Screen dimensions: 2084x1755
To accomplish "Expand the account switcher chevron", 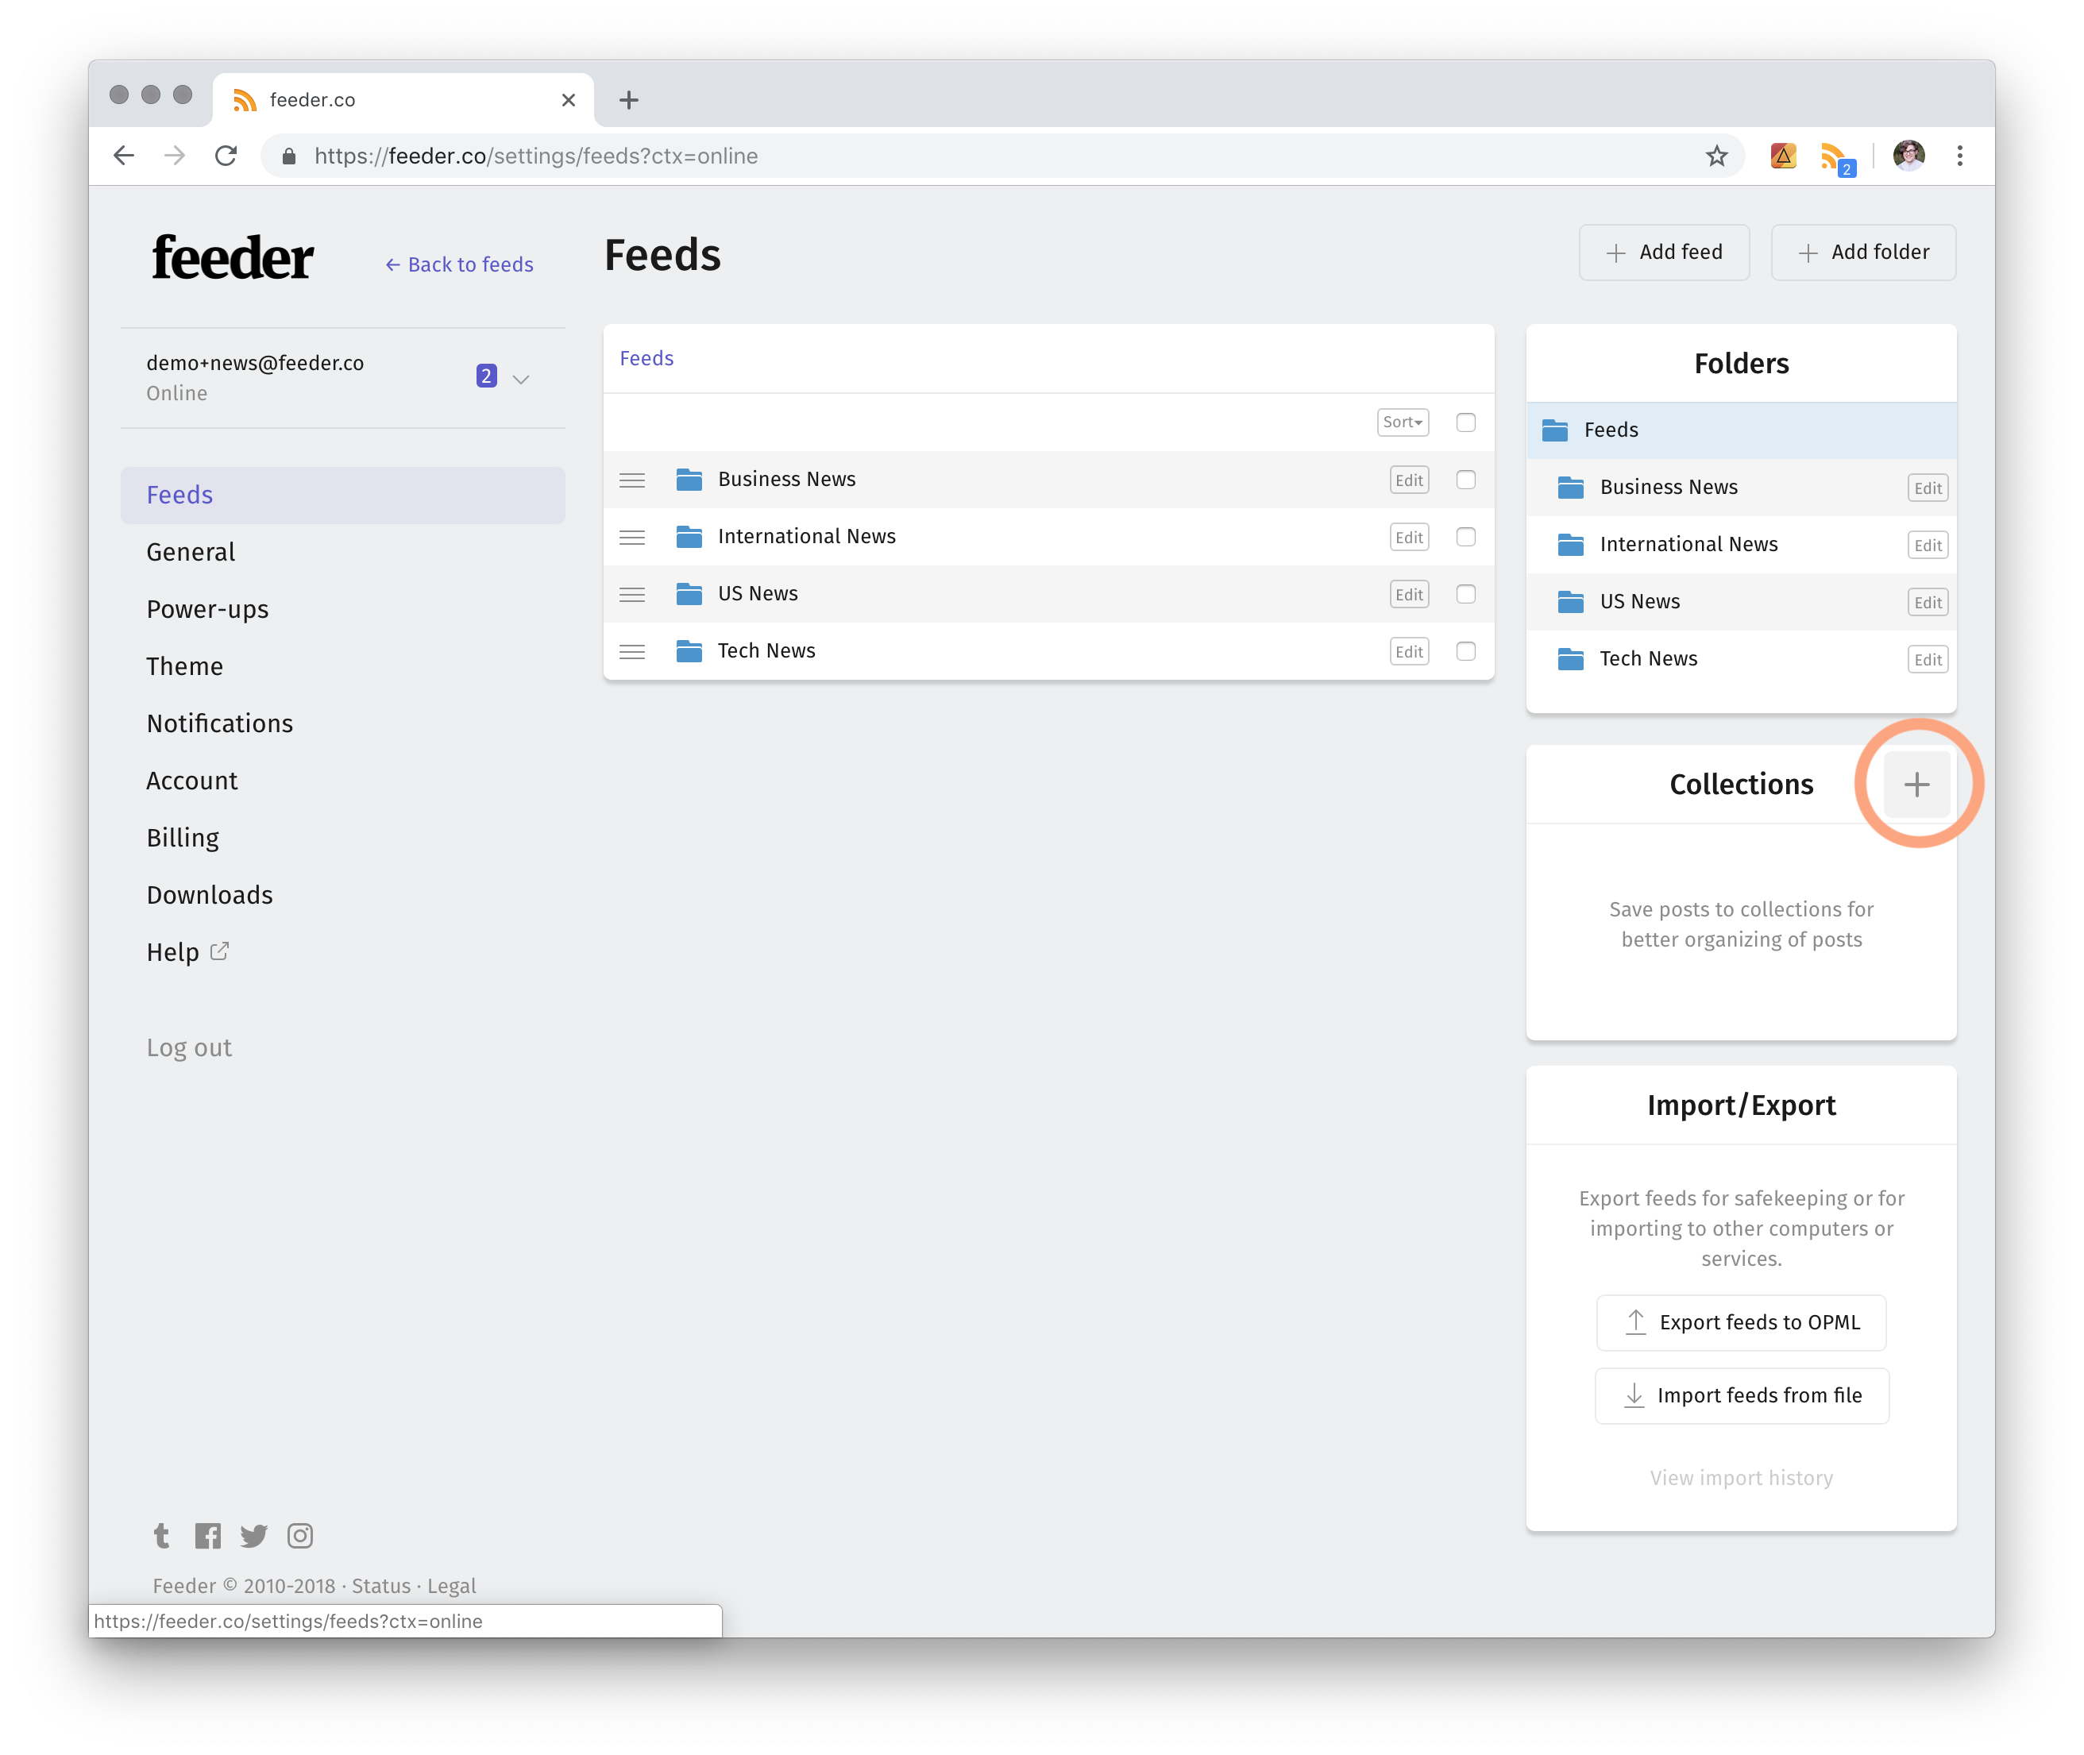I will (x=520, y=379).
